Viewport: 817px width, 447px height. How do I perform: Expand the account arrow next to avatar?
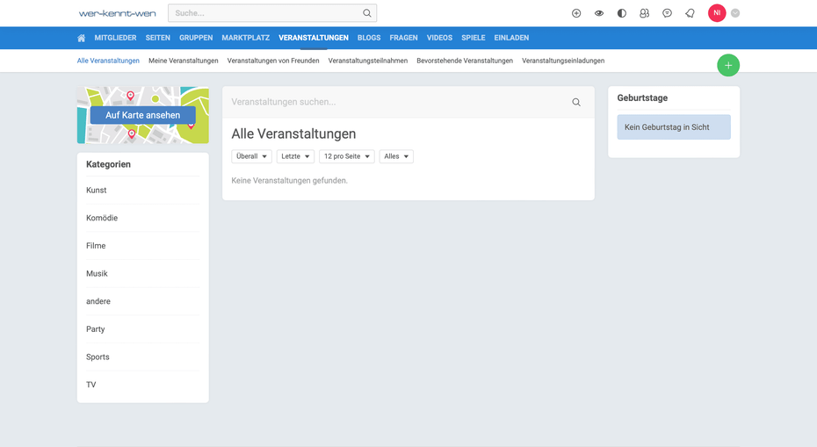click(735, 13)
